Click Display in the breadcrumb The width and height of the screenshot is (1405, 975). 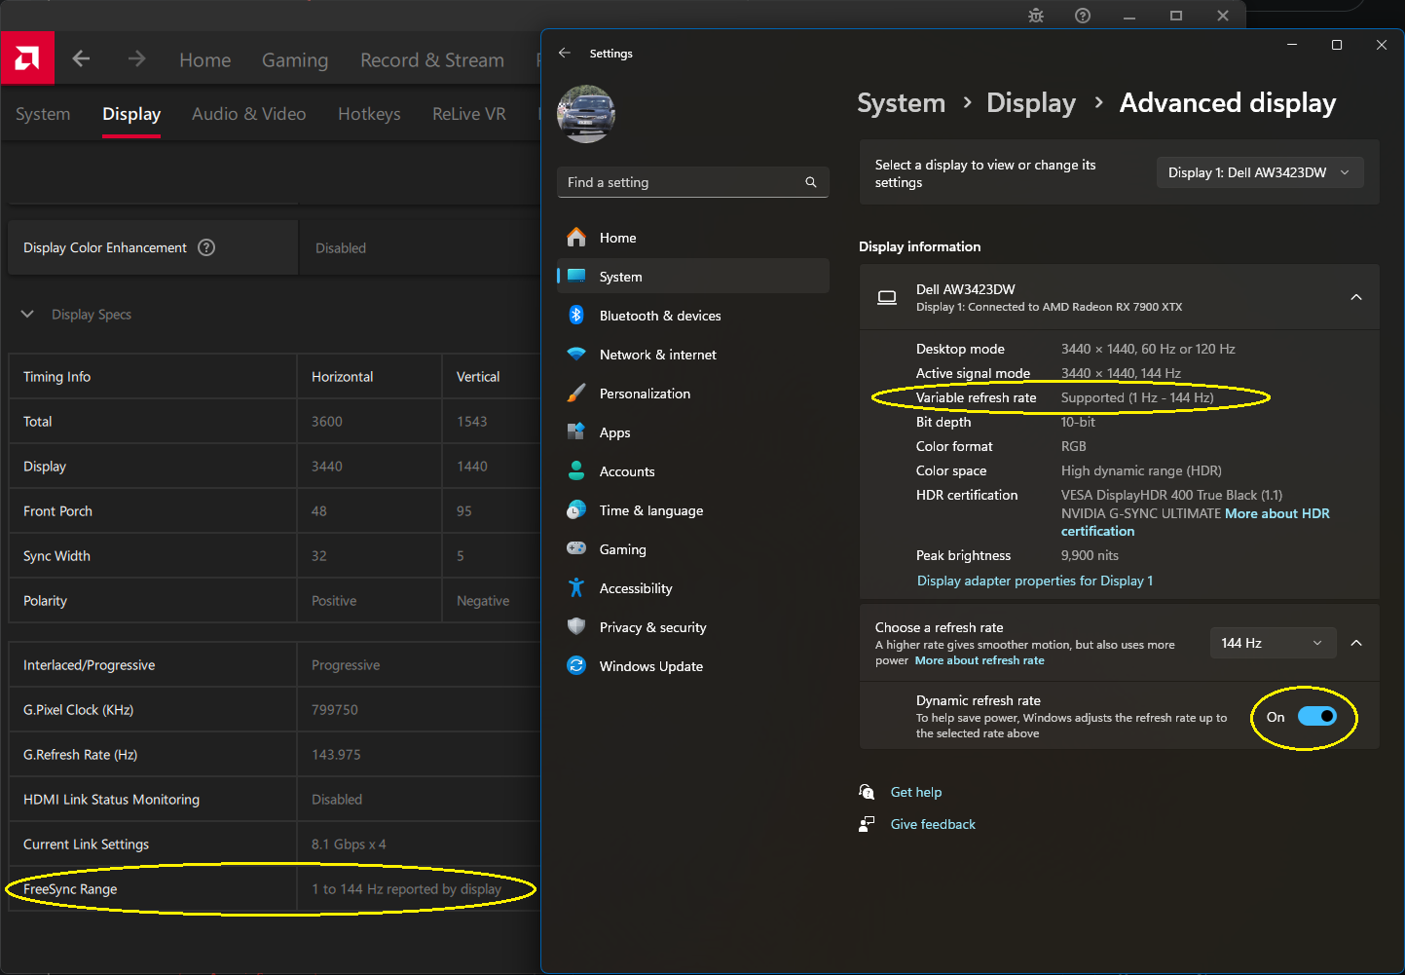click(1031, 103)
